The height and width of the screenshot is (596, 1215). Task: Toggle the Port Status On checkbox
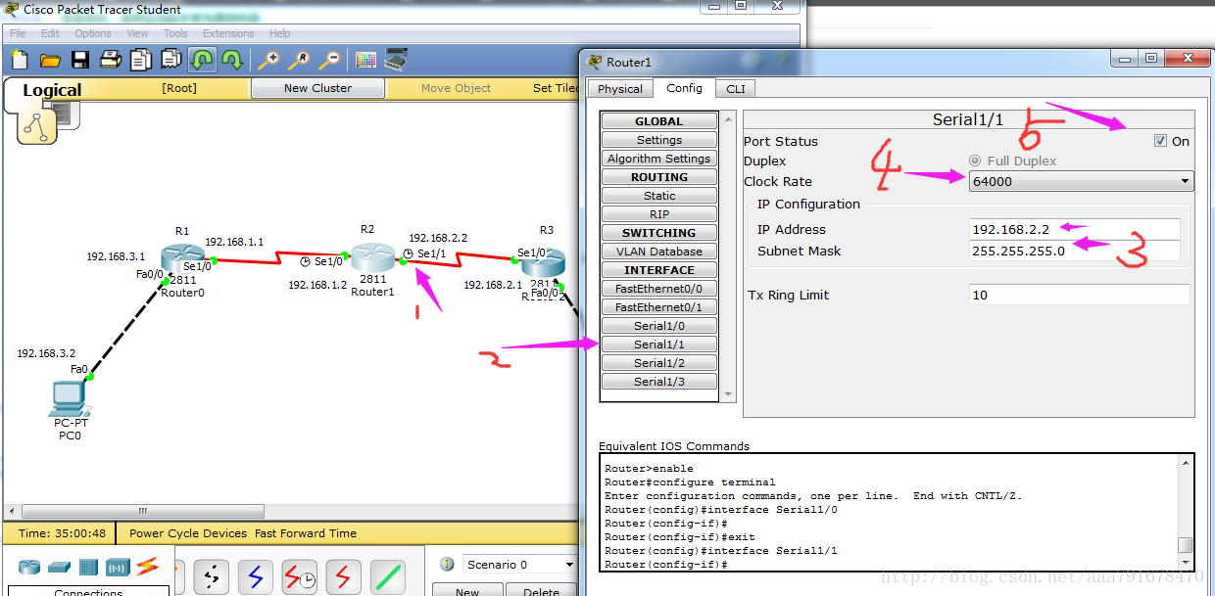tap(1161, 141)
